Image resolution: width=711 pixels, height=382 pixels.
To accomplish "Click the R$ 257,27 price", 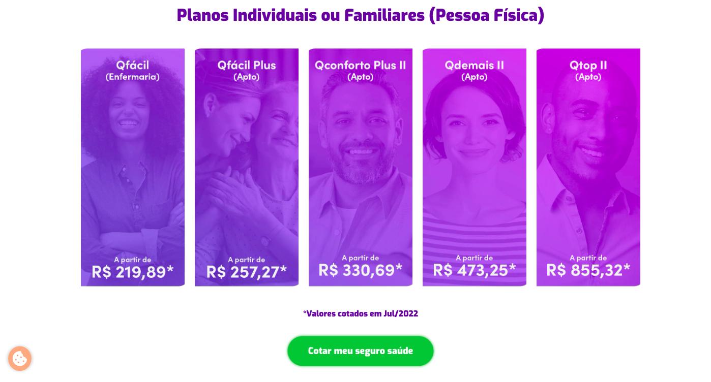I will click(247, 272).
